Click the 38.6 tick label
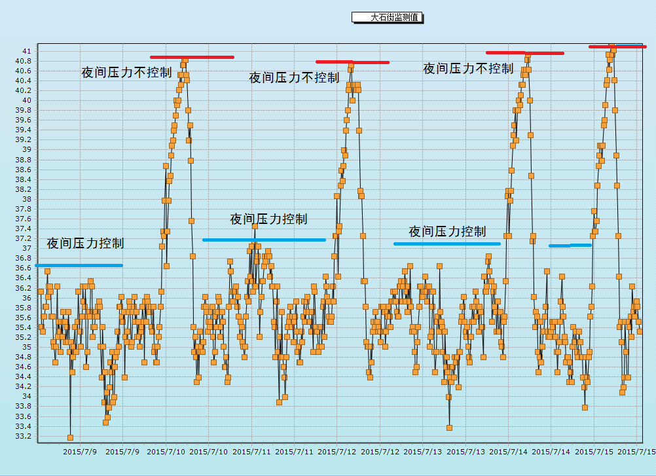Viewport: 656px width, 476px height. [24, 170]
